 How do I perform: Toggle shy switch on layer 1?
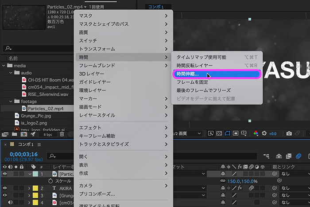click(223, 174)
